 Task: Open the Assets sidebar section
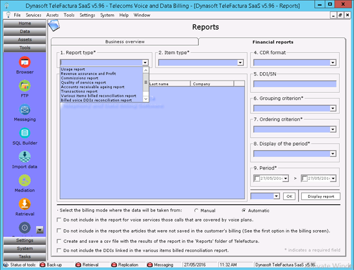pyautogui.click(x=24, y=39)
